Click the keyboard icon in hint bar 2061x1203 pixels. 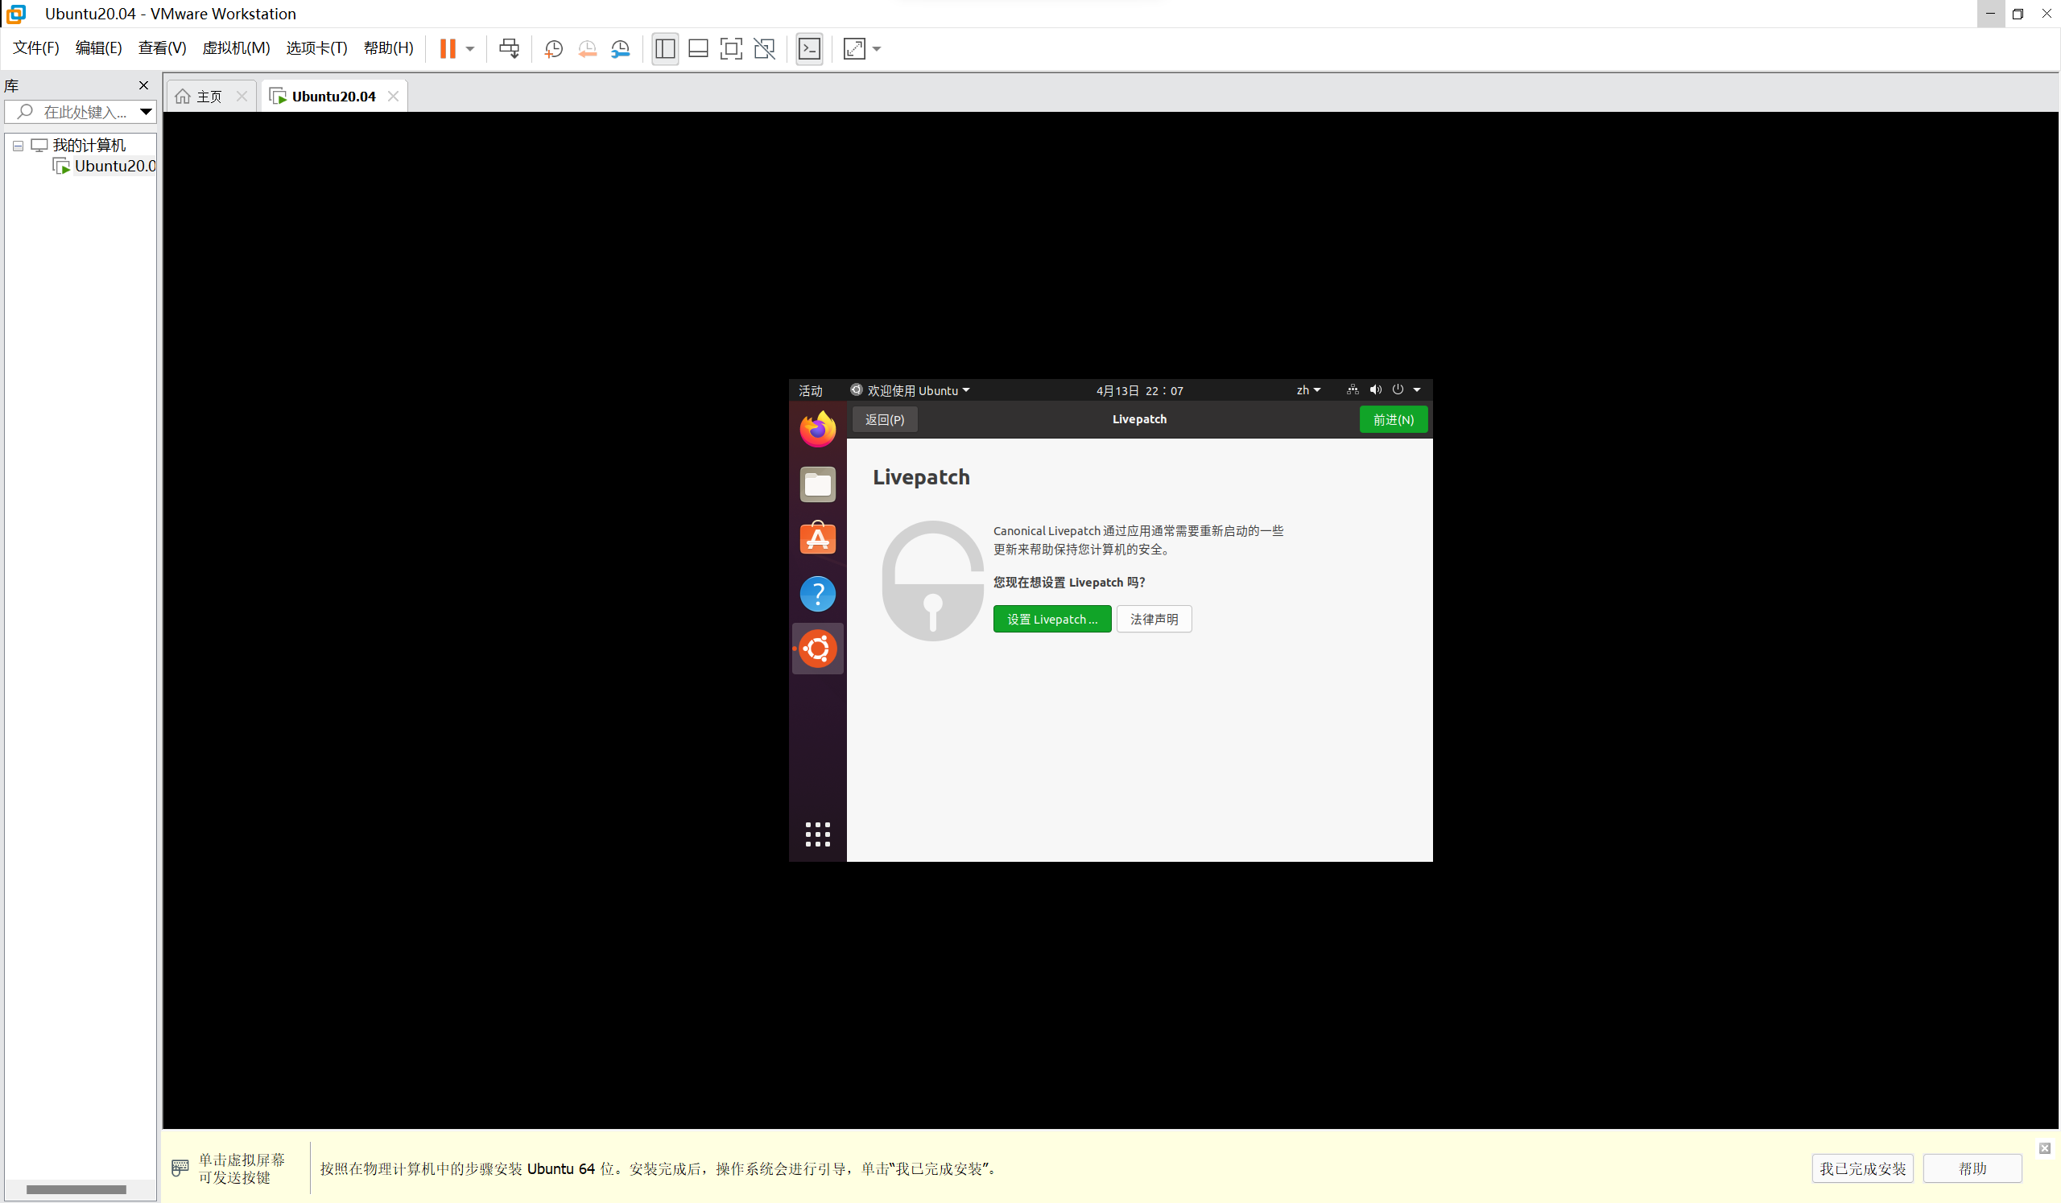[180, 1168]
